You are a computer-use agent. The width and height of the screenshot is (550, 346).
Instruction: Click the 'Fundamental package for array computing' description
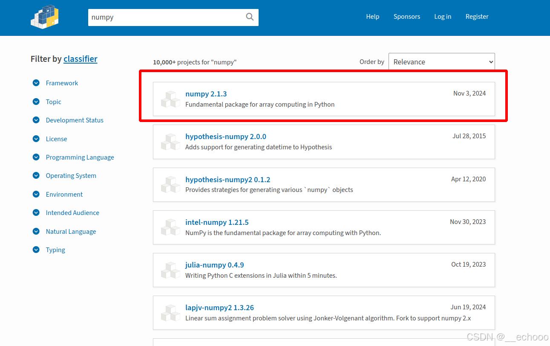click(260, 105)
